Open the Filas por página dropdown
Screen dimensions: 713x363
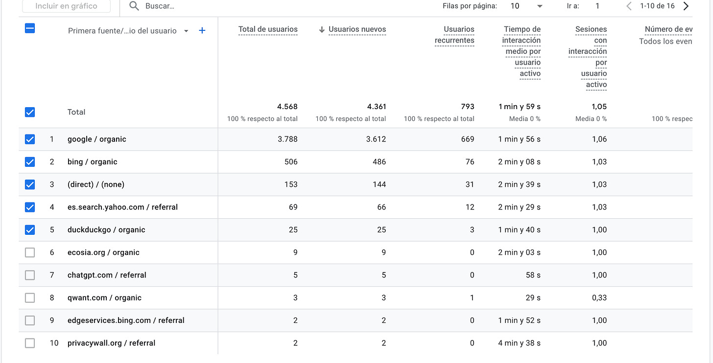(x=526, y=6)
